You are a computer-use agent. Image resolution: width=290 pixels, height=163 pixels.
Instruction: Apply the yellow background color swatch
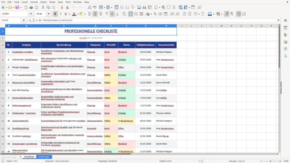81,14
